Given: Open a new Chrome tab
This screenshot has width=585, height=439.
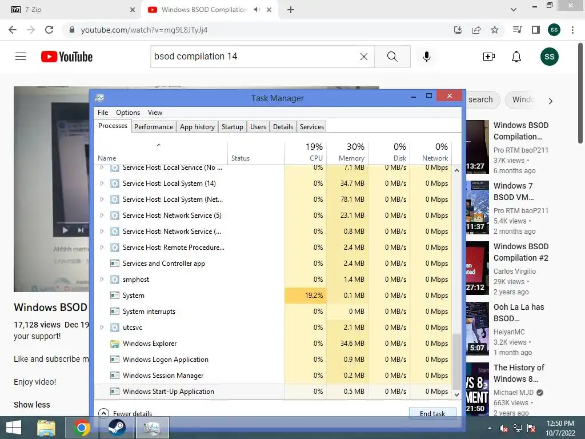Looking at the screenshot, I should click(x=291, y=10).
